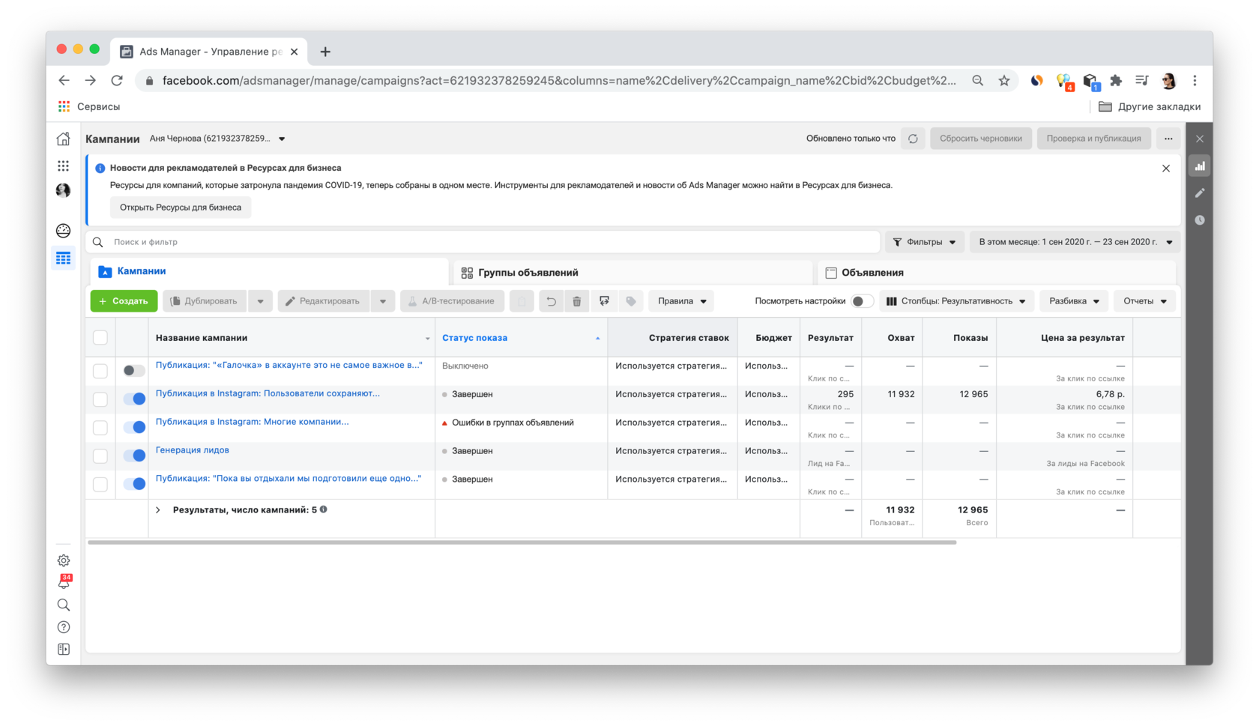Click the horizontal table scrollbar
This screenshot has width=1259, height=726.
[x=522, y=542]
